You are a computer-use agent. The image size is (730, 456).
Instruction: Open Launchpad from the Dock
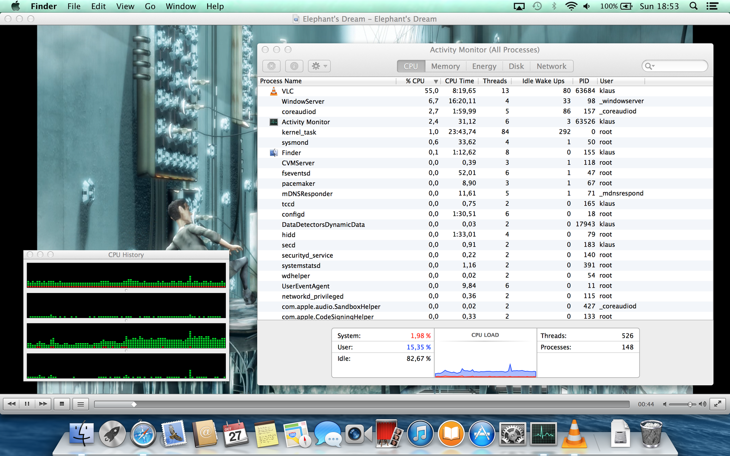(x=112, y=434)
